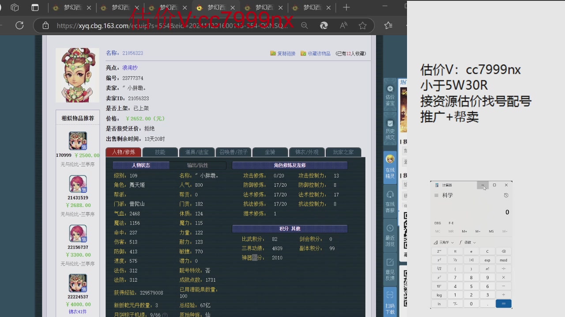Screen dimensions: 565x317
Task: Click the calculator divide key
Action: click(x=504, y=269)
